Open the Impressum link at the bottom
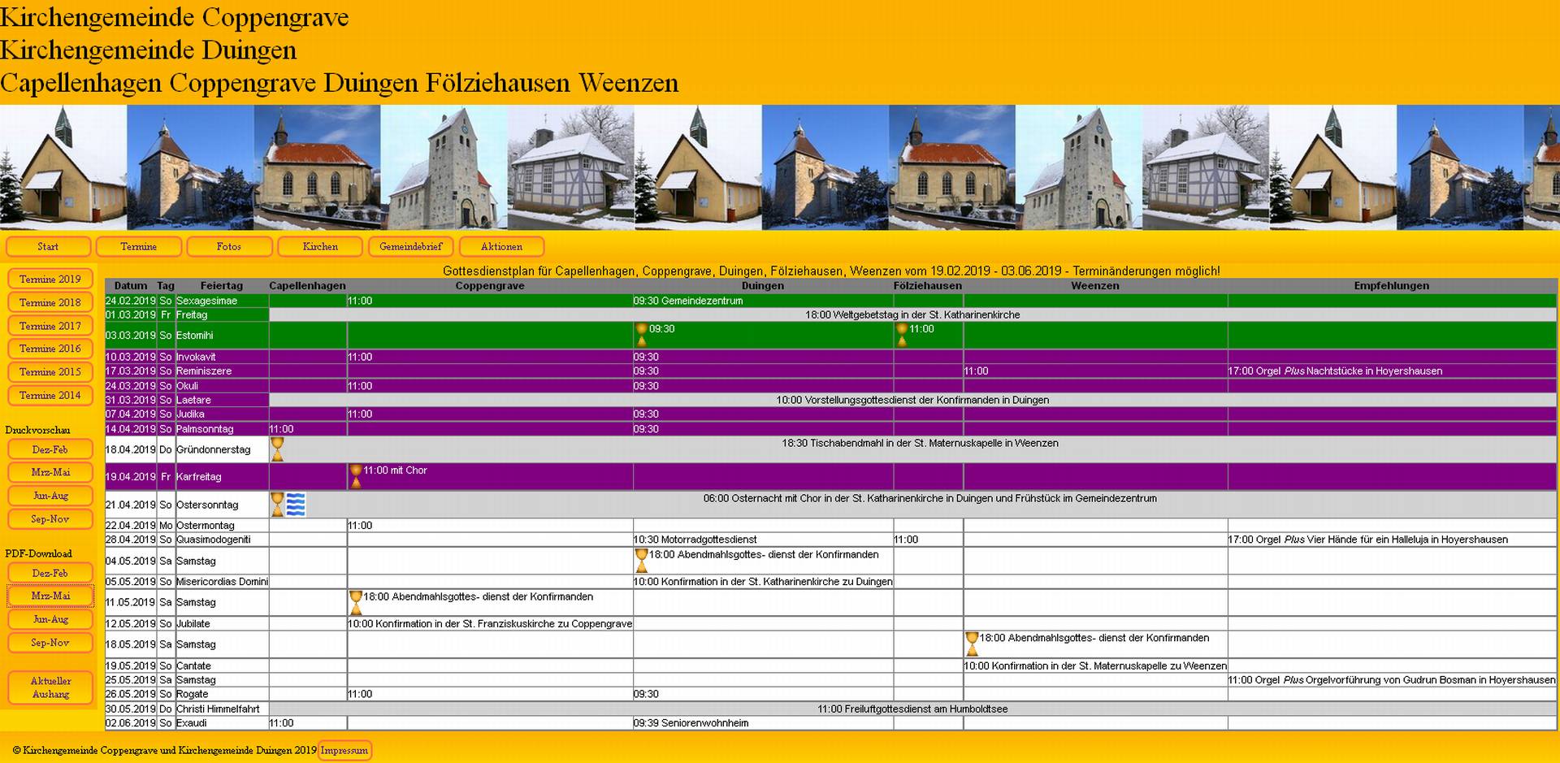Image resolution: width=1560 pixels, height=763 pixels. click(x=344, y=750)
